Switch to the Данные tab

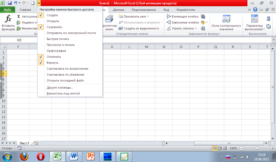tap(119, 10)
